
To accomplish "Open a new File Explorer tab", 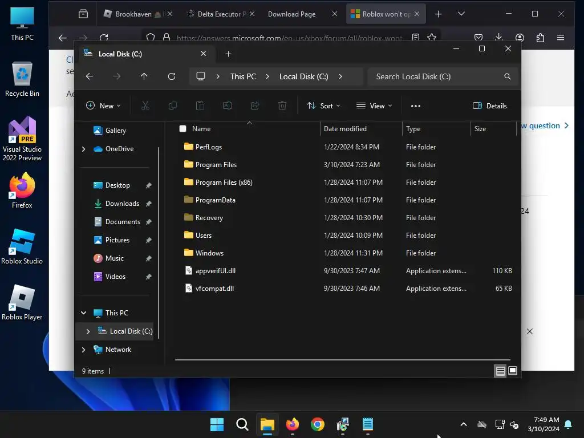I will [x=228, y=54].
